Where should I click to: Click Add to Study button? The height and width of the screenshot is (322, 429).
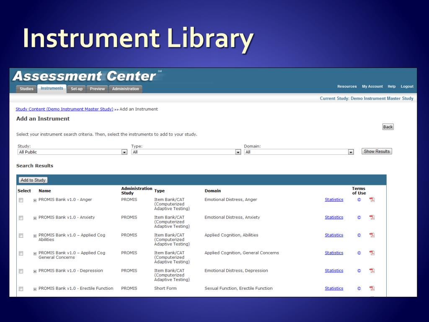click(33, 180)
